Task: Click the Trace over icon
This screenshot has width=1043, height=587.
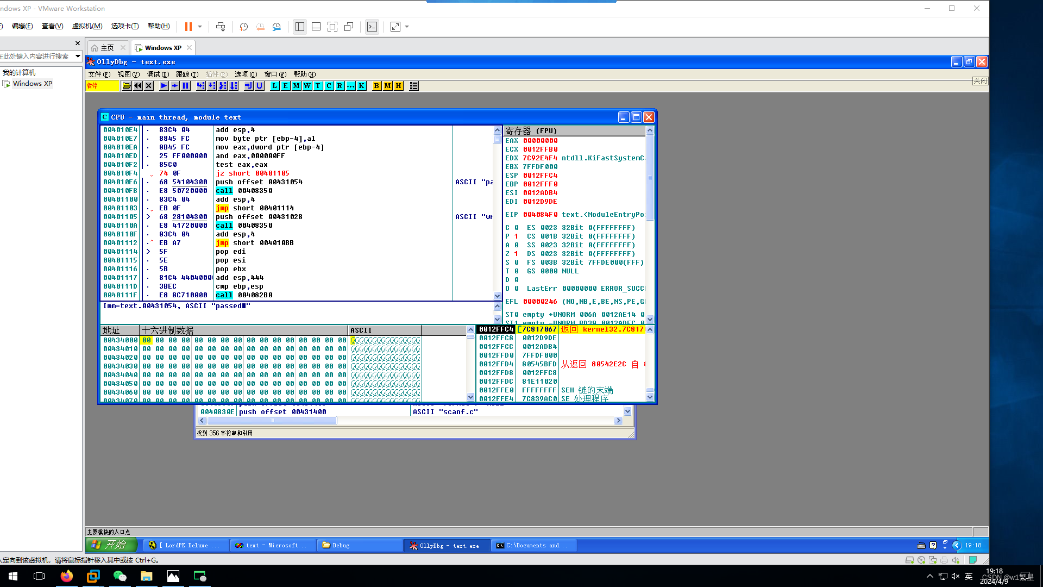Action: (x=234, y=86)
